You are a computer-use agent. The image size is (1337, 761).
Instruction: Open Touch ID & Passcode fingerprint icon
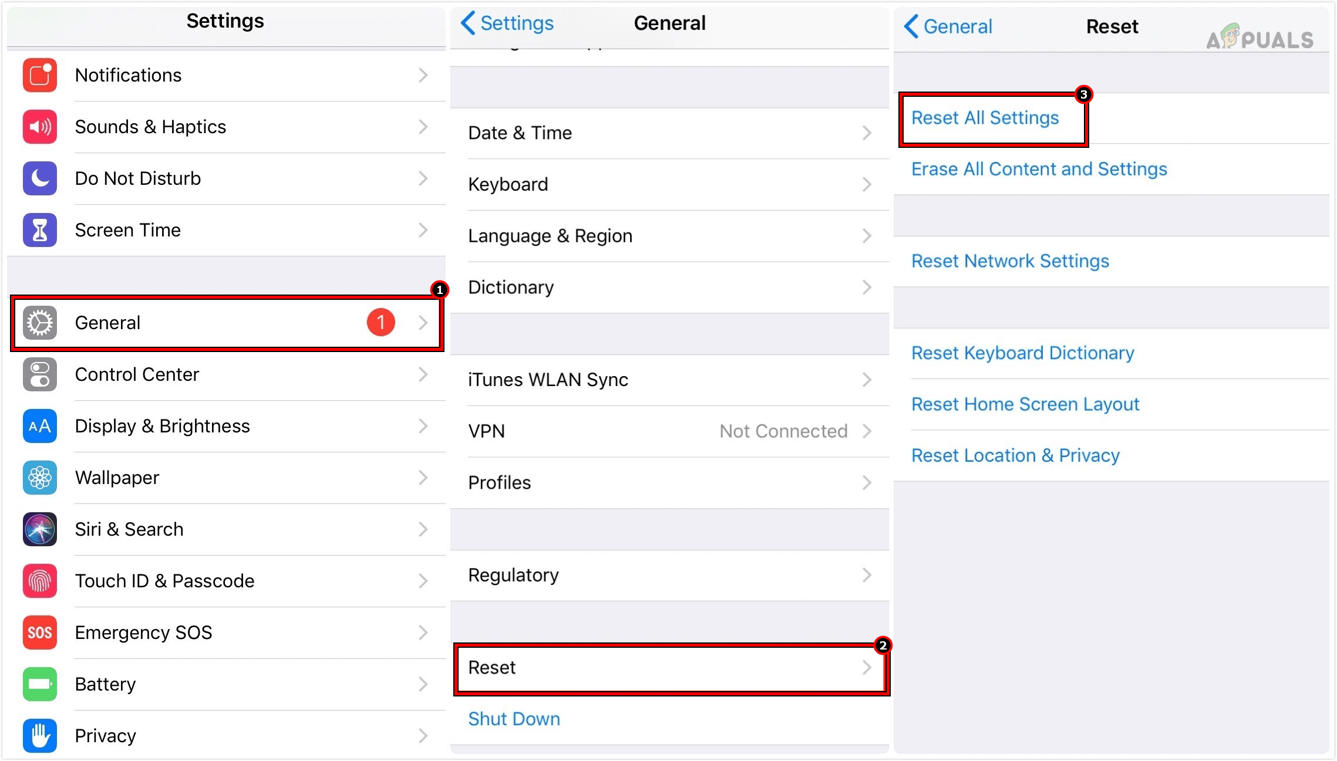coord(39,581)
